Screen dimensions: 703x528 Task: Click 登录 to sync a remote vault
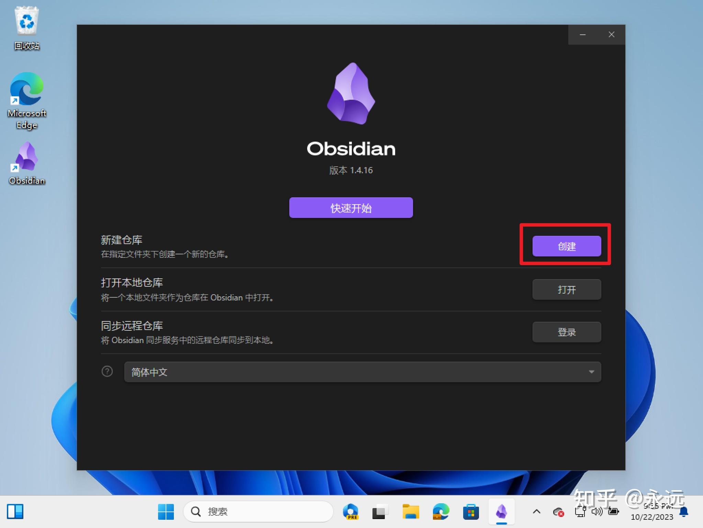pos(566,332)
